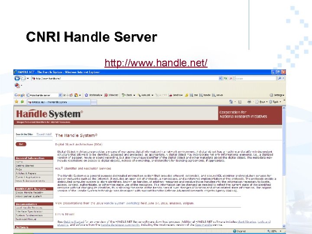
Task: Open the search provider options arrow
Action: (283, 78)
